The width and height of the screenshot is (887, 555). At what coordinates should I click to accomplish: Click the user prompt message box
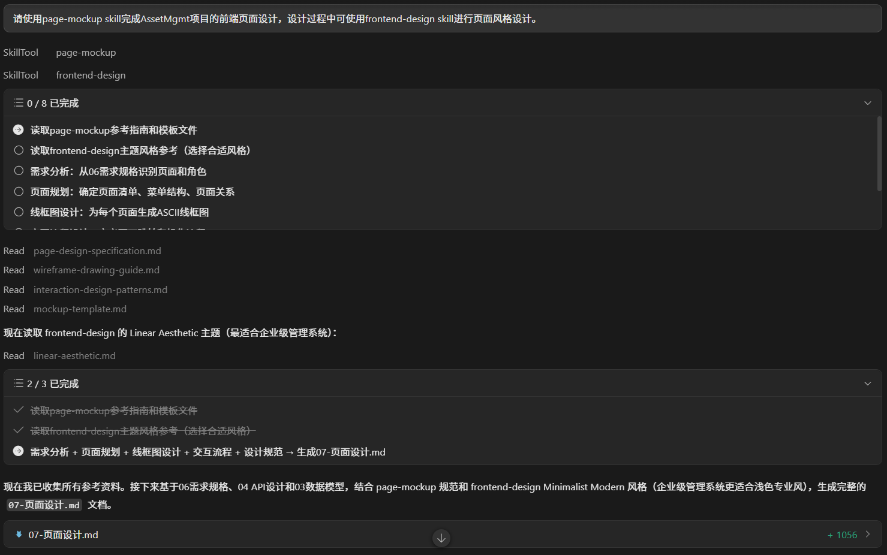[x=443, y=19]
